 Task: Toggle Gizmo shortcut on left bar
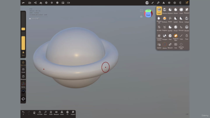[x=23, y=85]
